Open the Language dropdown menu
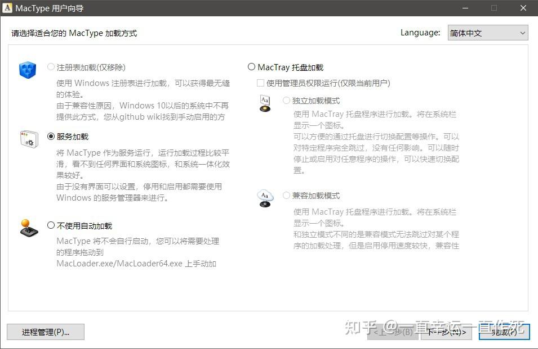Image resolution: width=538 pixels, height=349 pixels. pyautogui.click(x=521, y=33)
